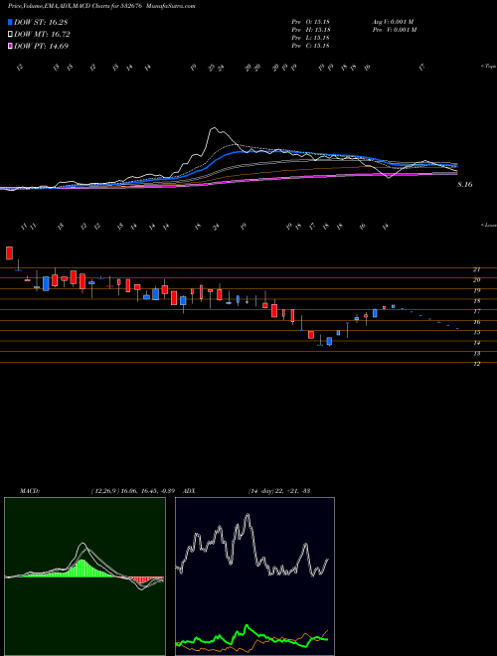497x656 pixels.
Task: Click the 8.16 value beside the EMA chart
Action: 465,184
